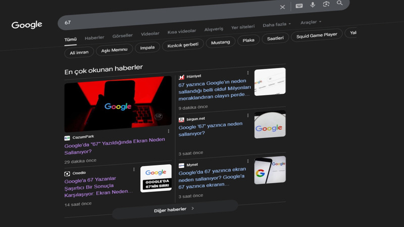Viewport: 404px width, 227px height.
Task: Open three-dot menu for Hürriyet article
Action: [x=247, y=73]
